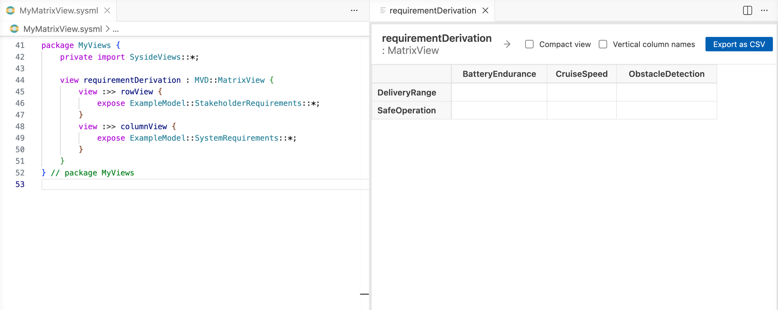Switch to the MyMatrixView.sysml tab
The height and width of the screenshot is (310, 778).
[59, 10]
